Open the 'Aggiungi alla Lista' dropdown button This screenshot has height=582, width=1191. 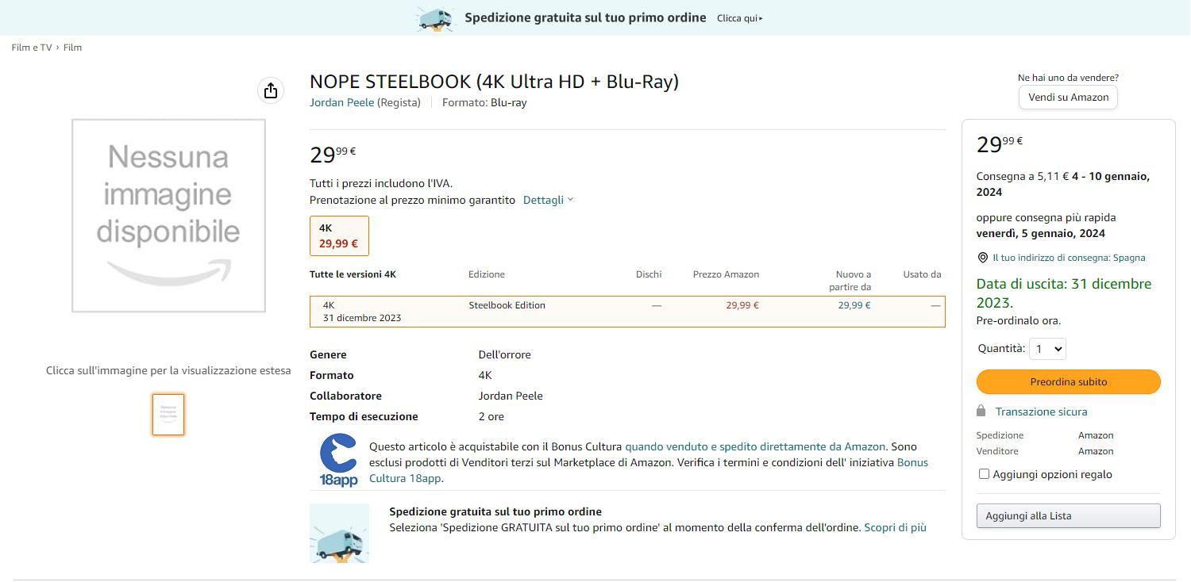(1068, 516)
